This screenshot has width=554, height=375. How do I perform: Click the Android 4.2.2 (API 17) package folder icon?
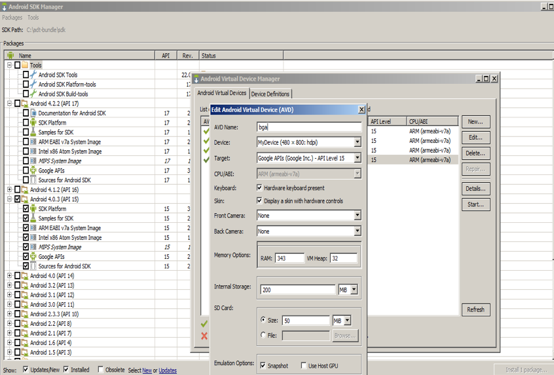click(x=25, y=104)
